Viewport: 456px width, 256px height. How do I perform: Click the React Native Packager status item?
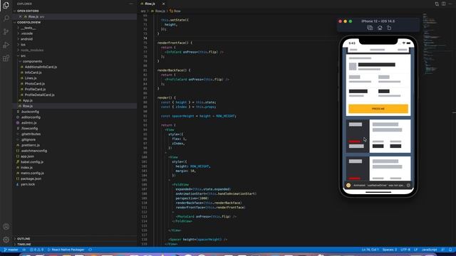pyautogui.click(x=66, y=250)
